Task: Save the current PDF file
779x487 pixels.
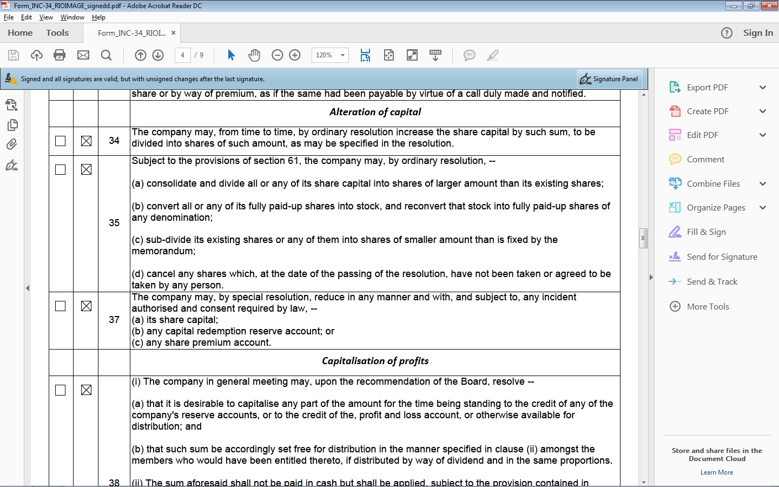Action: click(13, 55)
